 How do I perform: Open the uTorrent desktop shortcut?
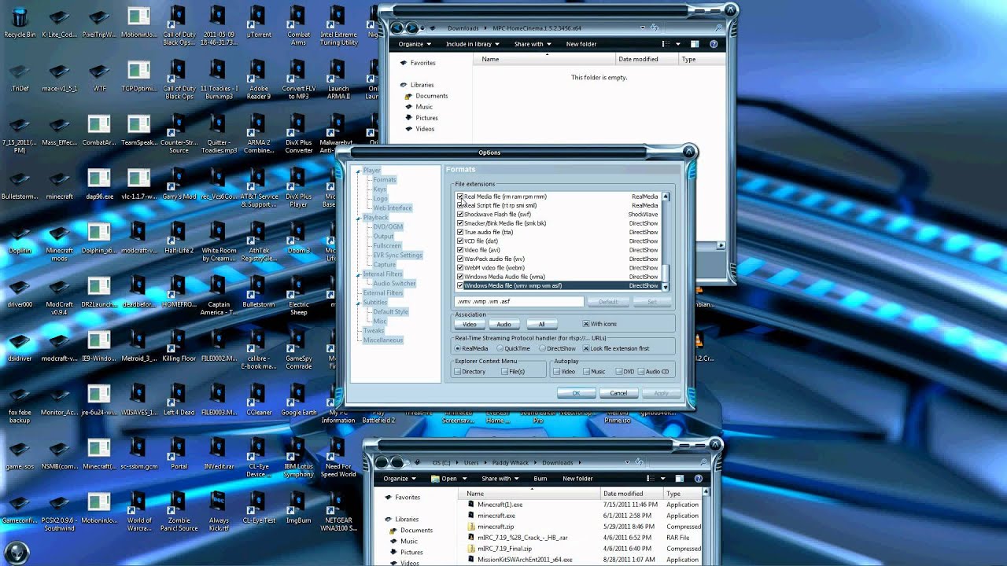tap(258, 22)
